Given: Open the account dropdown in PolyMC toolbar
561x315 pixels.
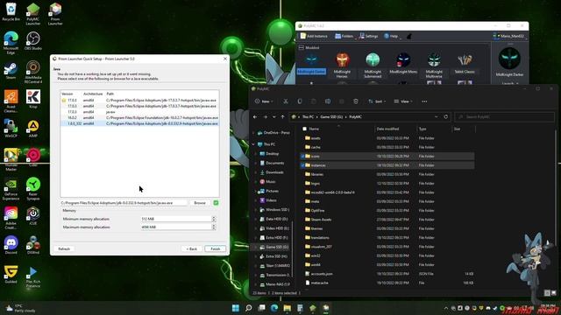Looking at the screenshot, I should (x=508, y=36).
